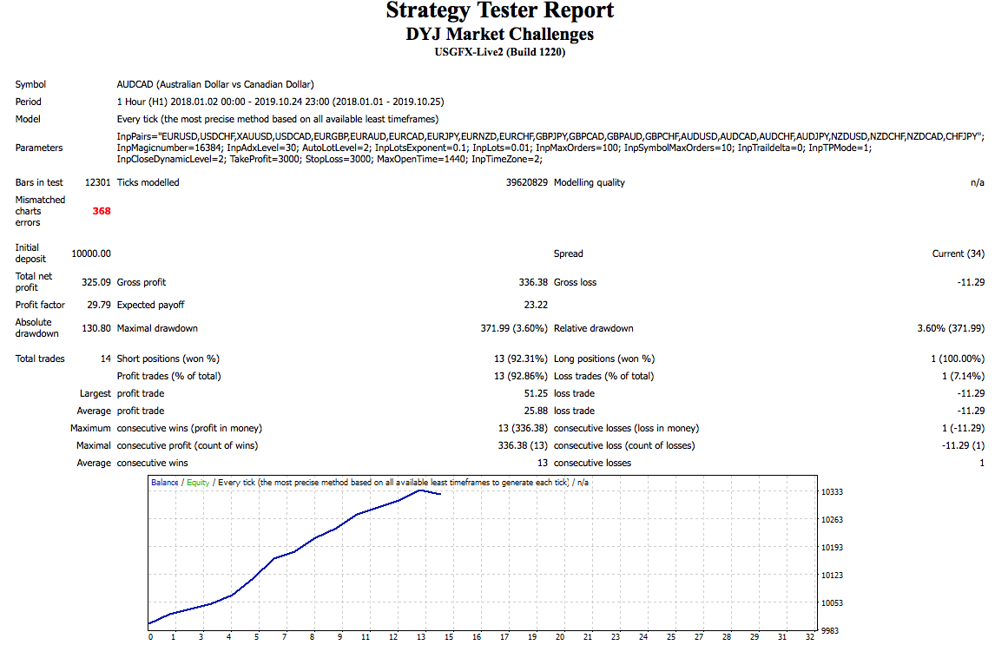Image resolution: width=995 pixels, height=645 pixels.
Task: Select the InpMagicnumber=16384 parameter line
Action: (494, 148)
